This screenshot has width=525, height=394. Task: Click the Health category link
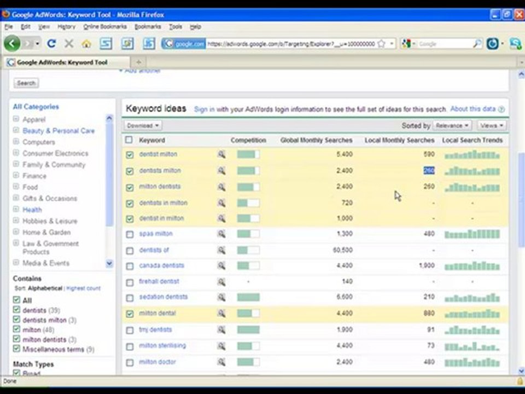[x=32, y=210]
